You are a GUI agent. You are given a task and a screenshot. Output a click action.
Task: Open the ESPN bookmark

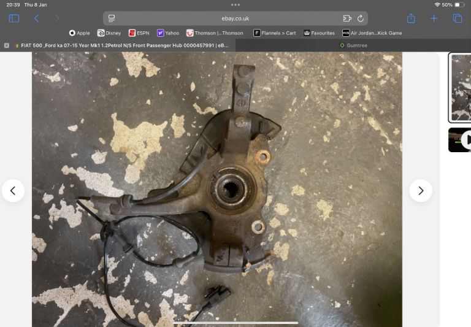point(139,33)
